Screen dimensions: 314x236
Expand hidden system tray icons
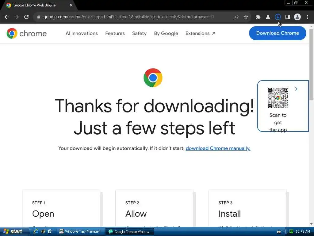(285, 232)
